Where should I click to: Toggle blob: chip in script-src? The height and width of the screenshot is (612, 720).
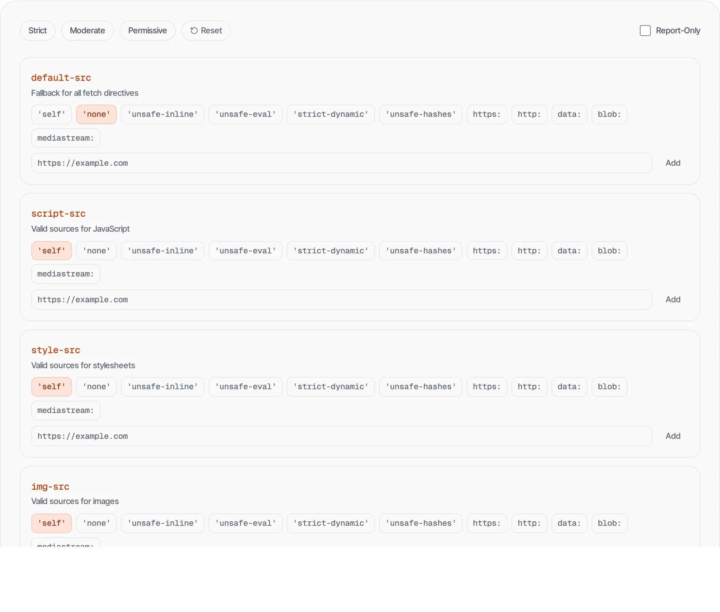[x=610, y=251]
